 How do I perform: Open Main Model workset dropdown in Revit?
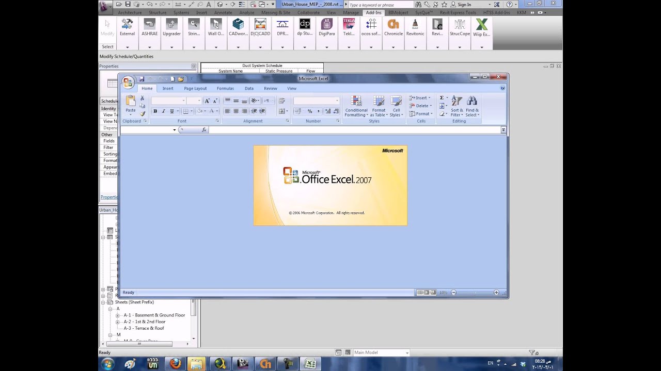tap(407, 353)
